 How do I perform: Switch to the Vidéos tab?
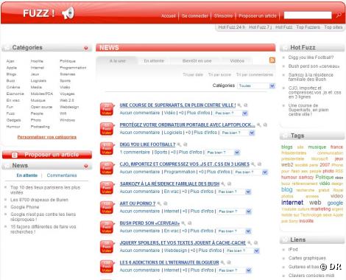pyautogui.click(x=237, y=61)
